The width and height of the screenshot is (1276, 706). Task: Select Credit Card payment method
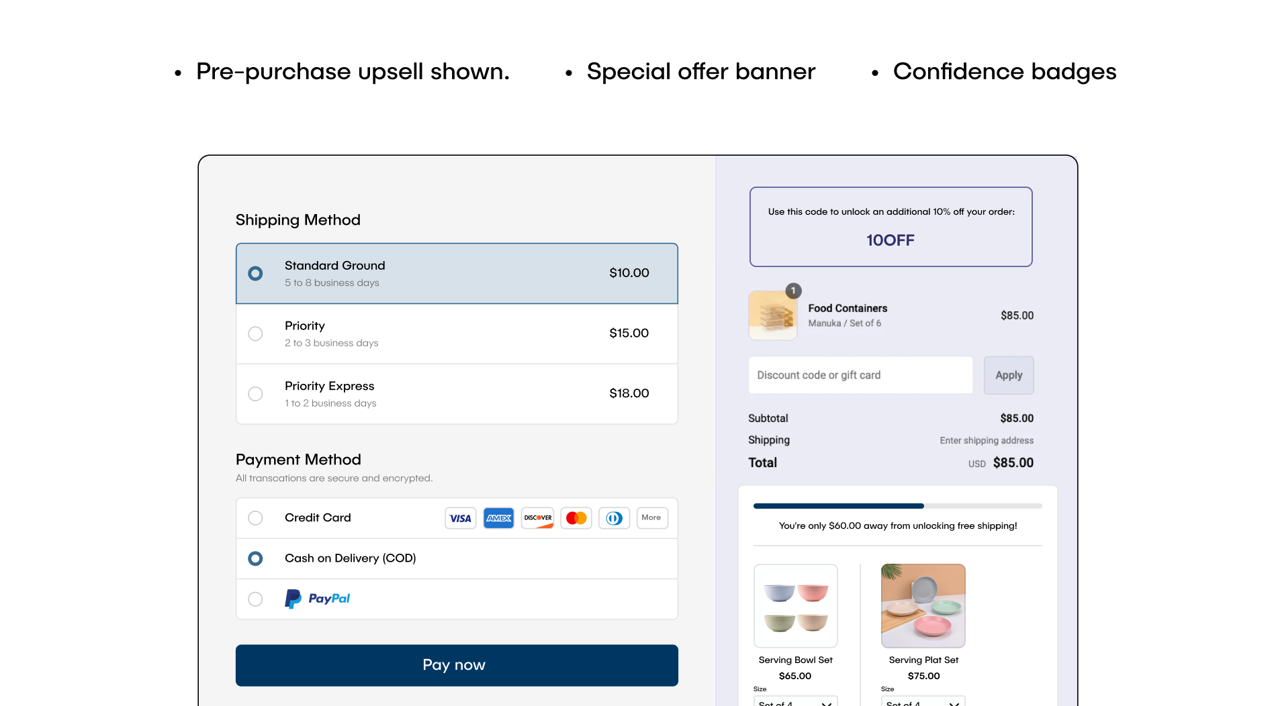pos(255,518)
